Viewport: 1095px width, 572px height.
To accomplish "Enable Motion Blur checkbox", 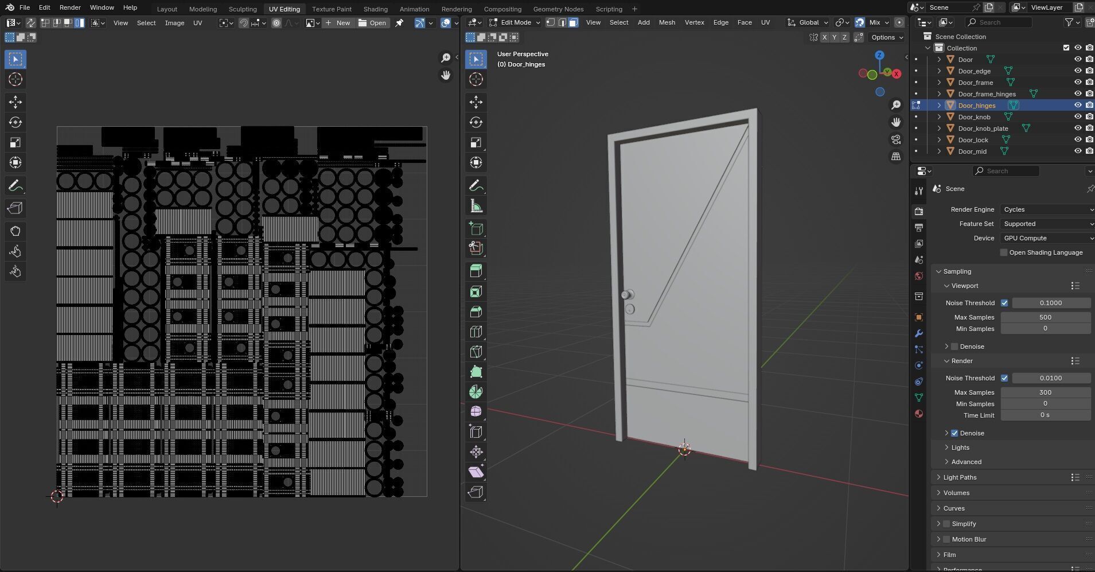I will pos(946,539).
